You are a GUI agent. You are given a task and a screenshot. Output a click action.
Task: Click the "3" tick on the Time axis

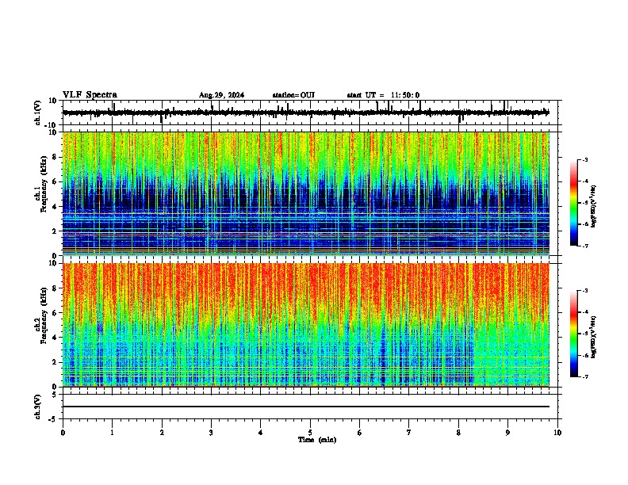211,433
